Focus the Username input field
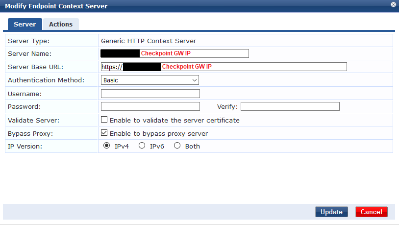399x225 pixels. pos(150,94)
